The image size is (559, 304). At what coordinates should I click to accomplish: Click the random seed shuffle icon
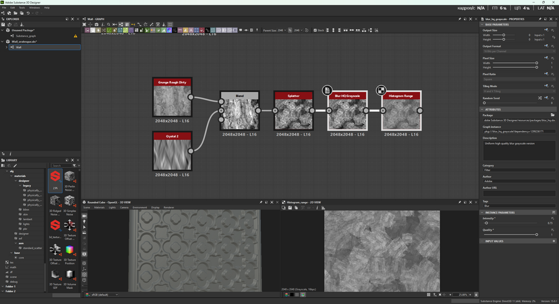(539, 98)
